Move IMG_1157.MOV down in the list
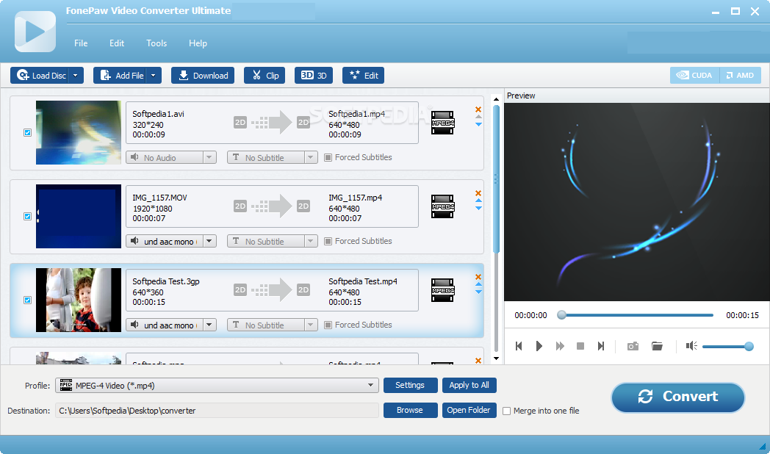 coord(478,209)
